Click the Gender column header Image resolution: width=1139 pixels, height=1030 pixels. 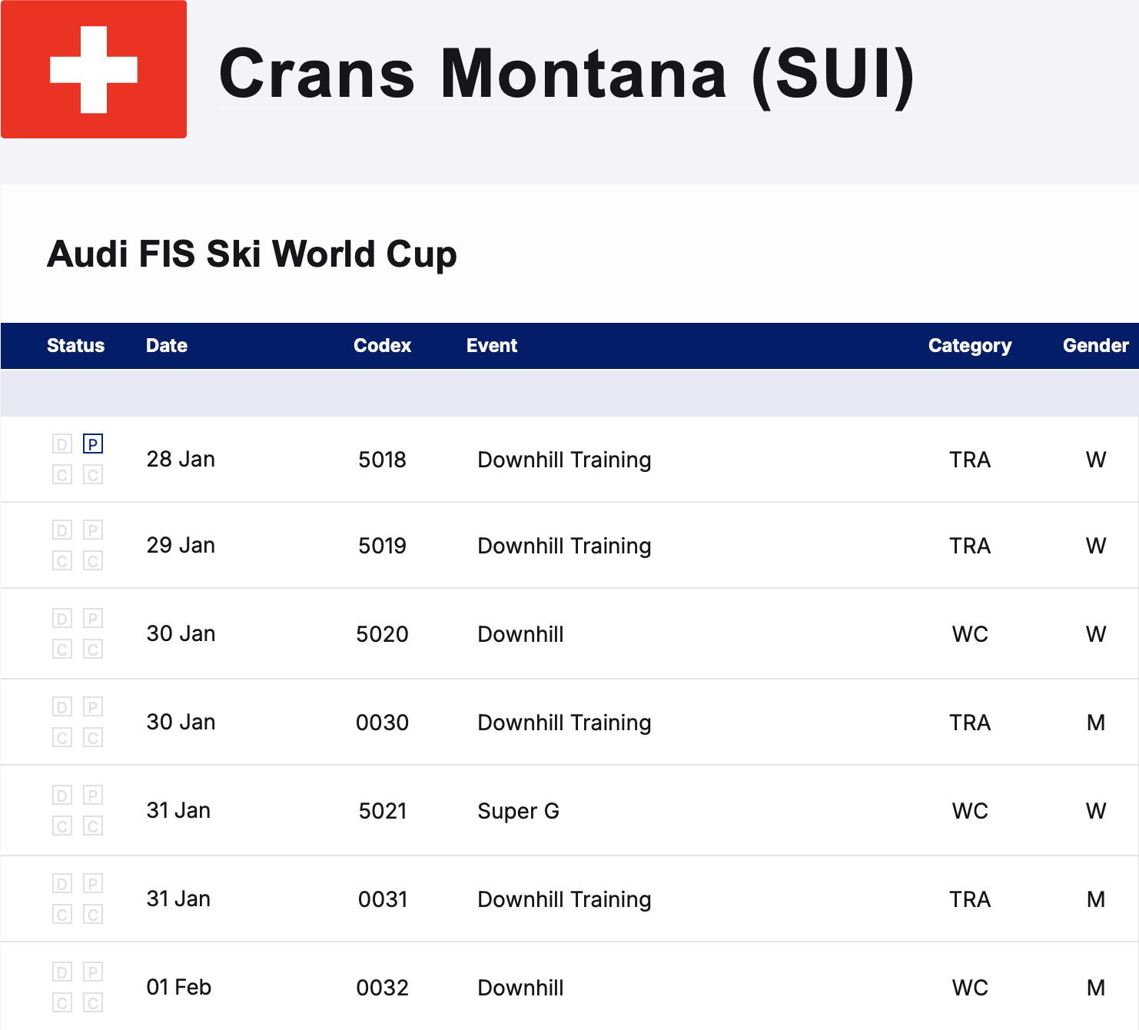click(x=1096, y=346)
